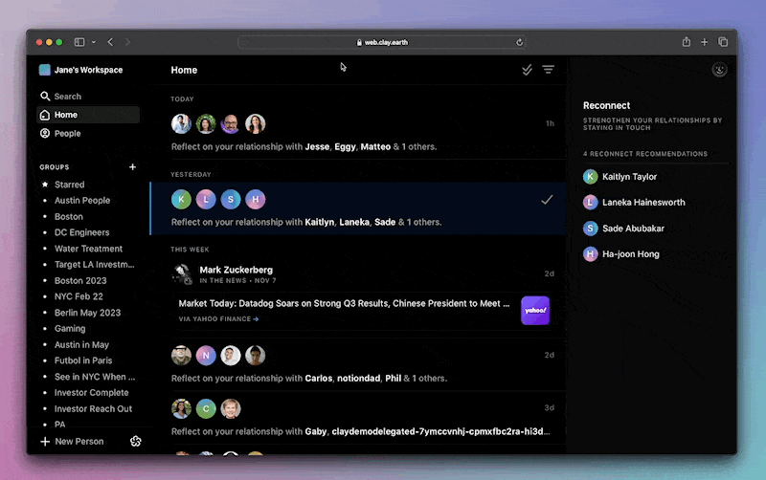Click the green C avatar in Gaby card
The image size is (766, 480).
(x=206, y=409)
